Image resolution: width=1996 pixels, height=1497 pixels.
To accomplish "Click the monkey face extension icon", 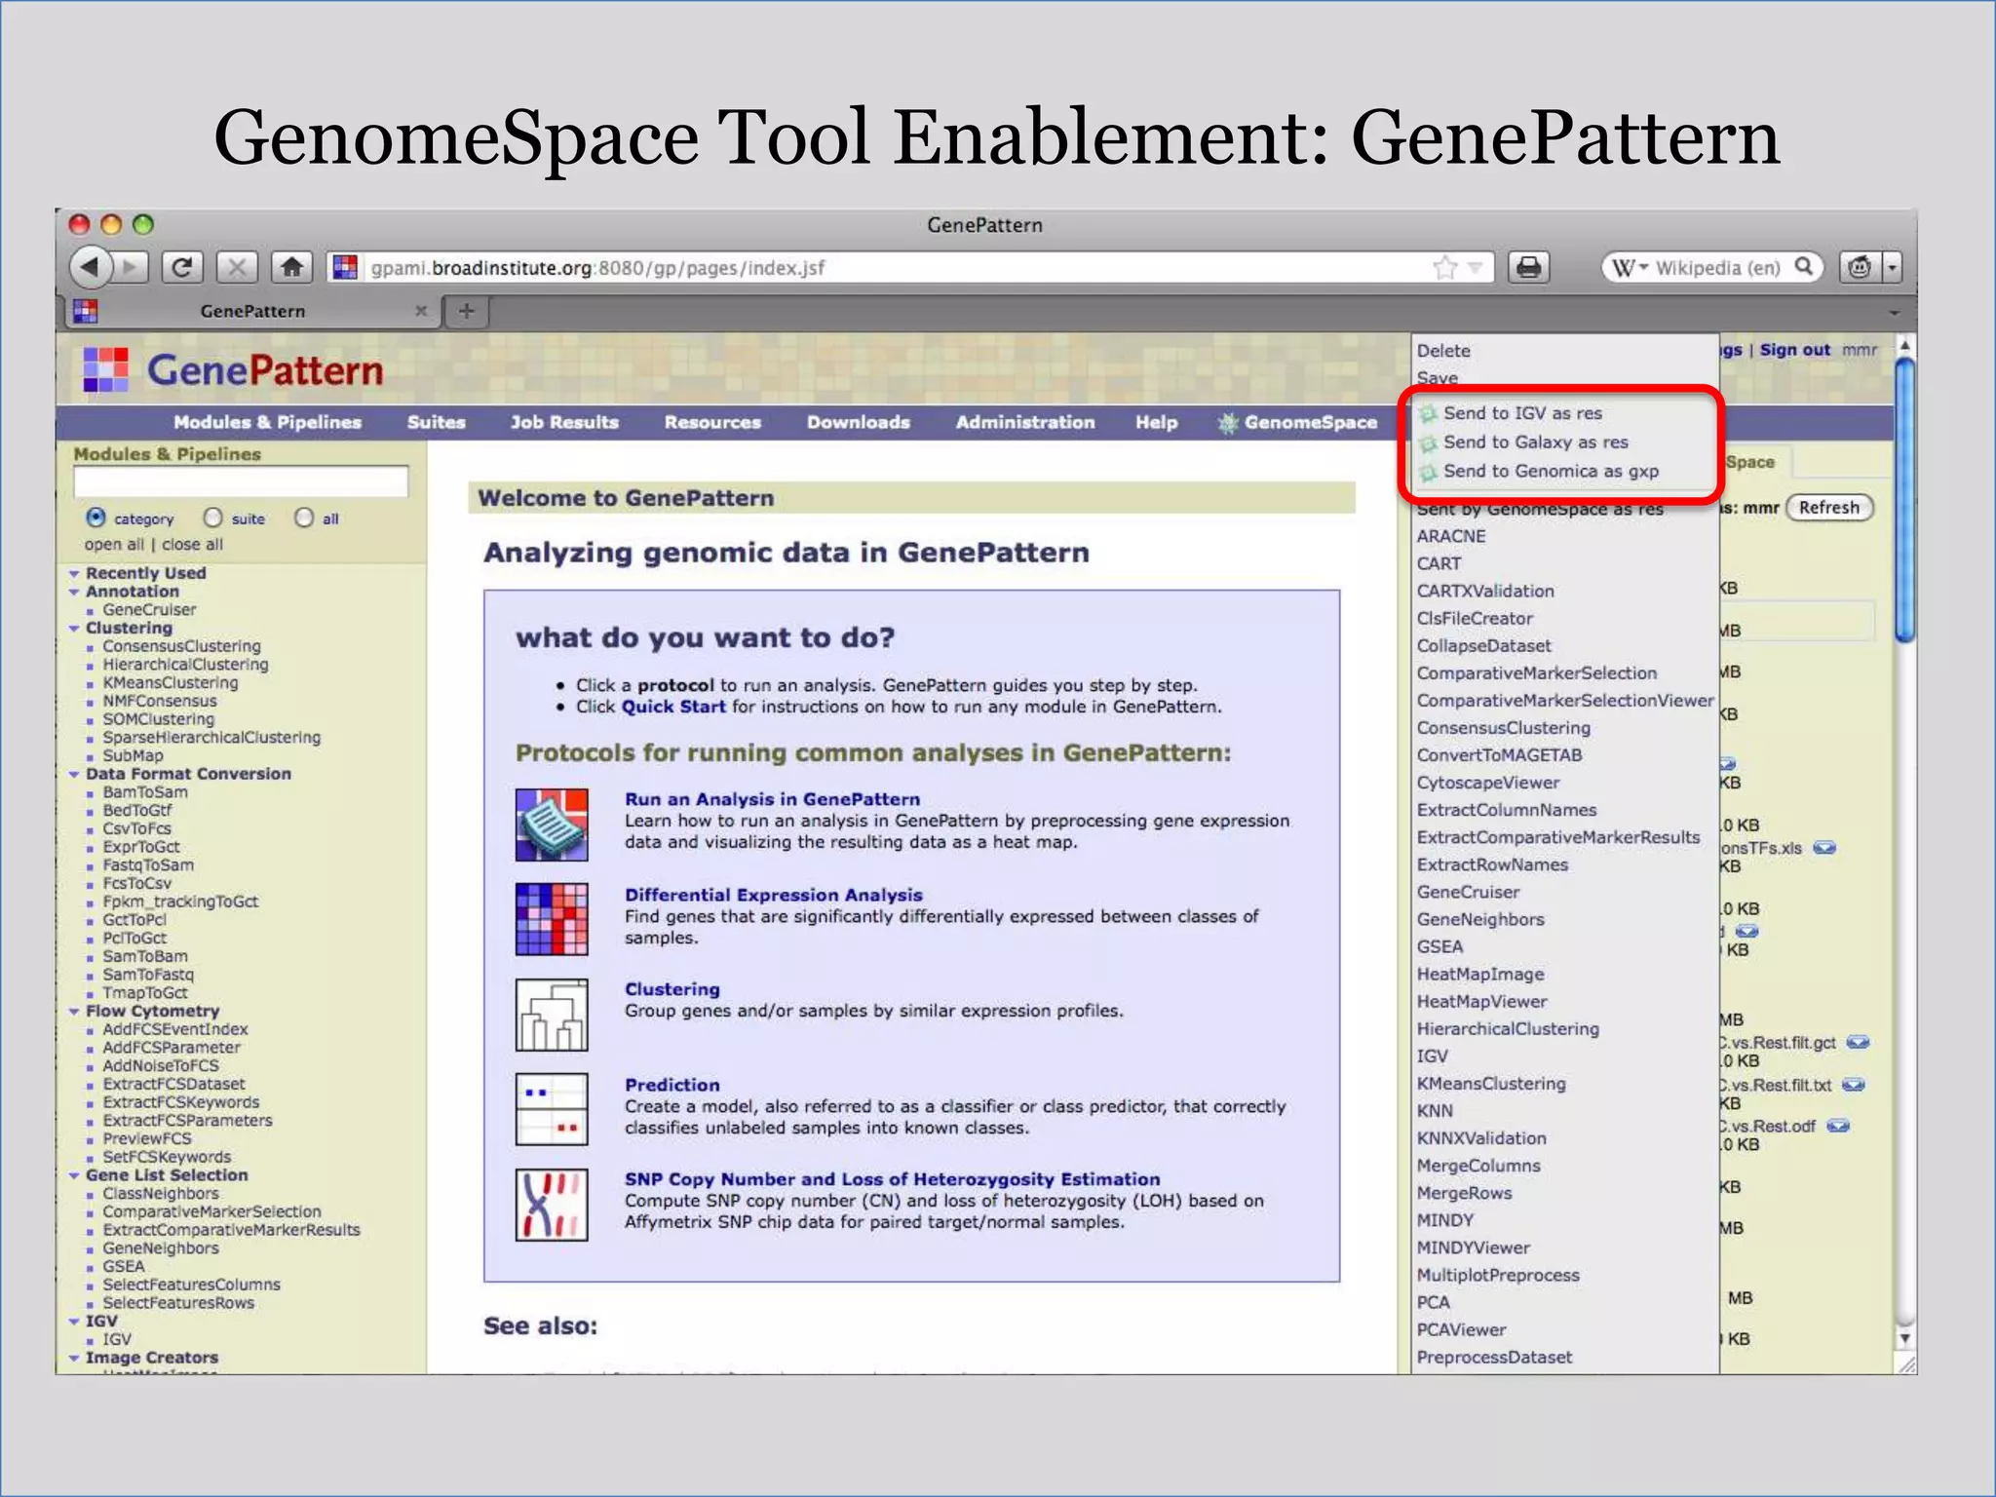I will [1860, 266].
